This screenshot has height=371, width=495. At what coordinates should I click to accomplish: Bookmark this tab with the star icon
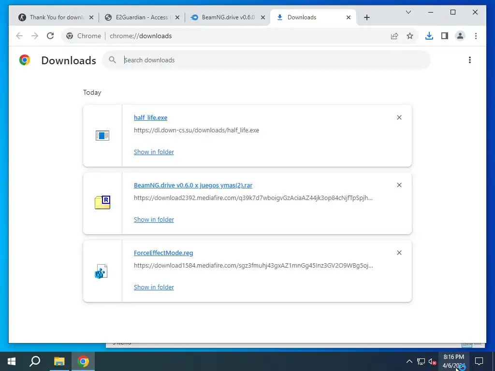point(410,36)
